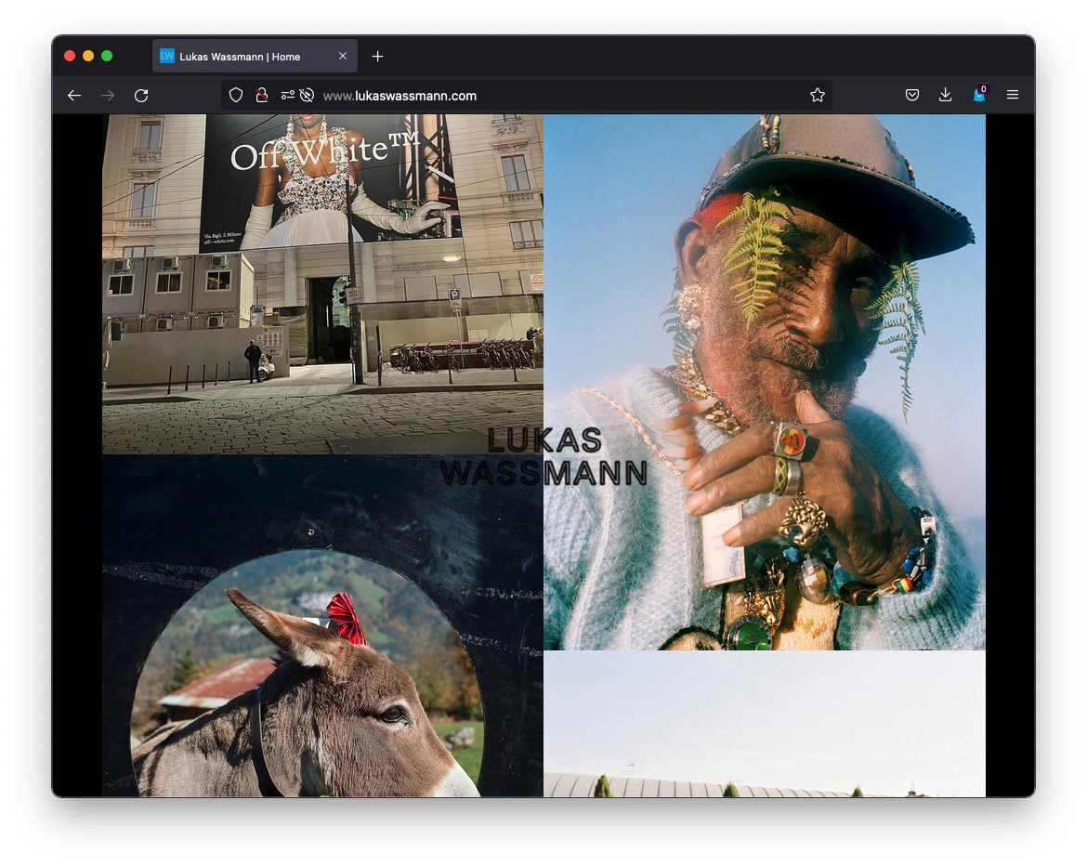This screenshot has width=1087, height=866.
Task: Click the forward navigation arrow
Action: [x=108, y=96]
